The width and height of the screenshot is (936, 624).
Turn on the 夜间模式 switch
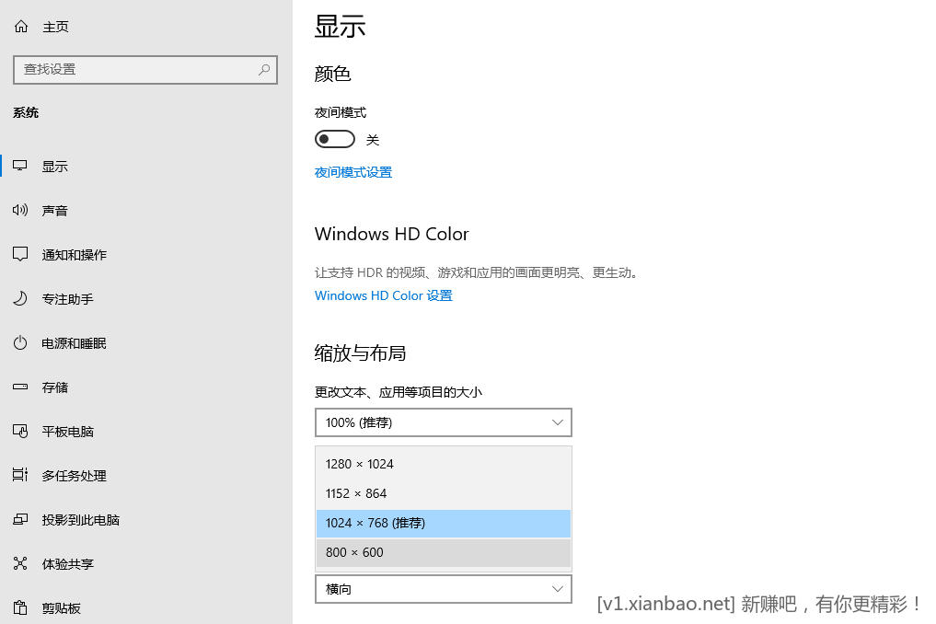(335, 140)
